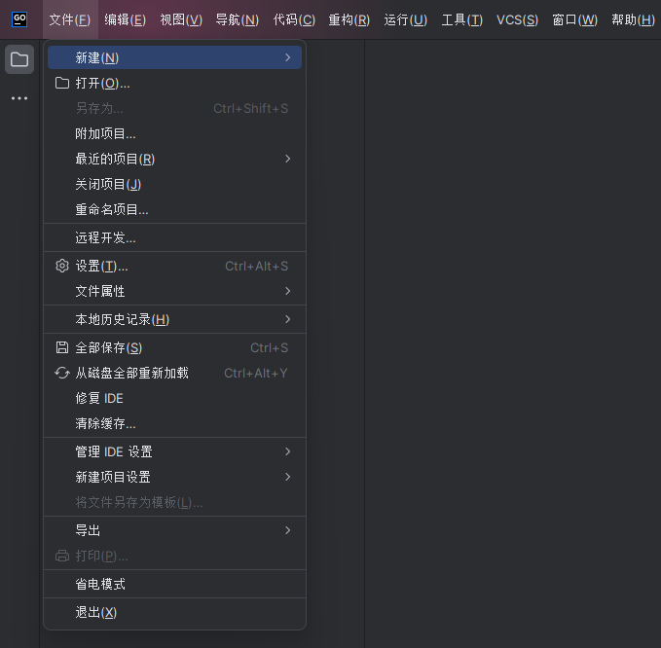The width and height of the screenshot is (661, 648).
Task: Open 设置(T)... from the menu
Action: tap(174, 266)
